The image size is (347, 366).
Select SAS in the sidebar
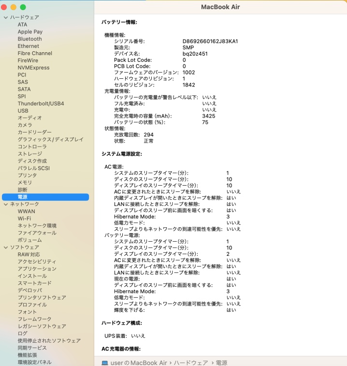tap(23, 82)
